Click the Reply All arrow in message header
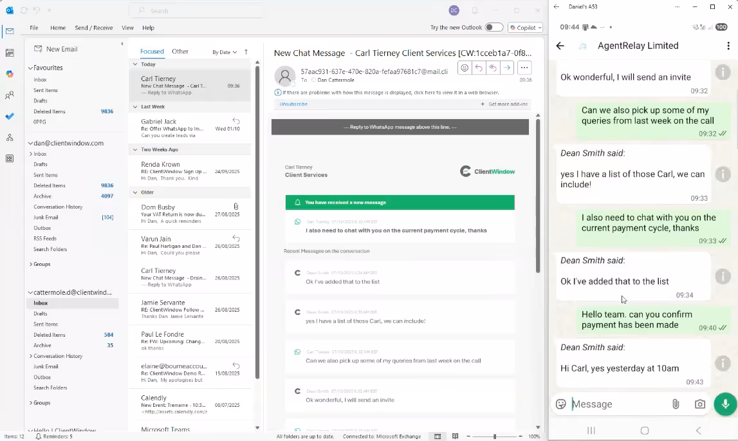 tap(493, 68)
